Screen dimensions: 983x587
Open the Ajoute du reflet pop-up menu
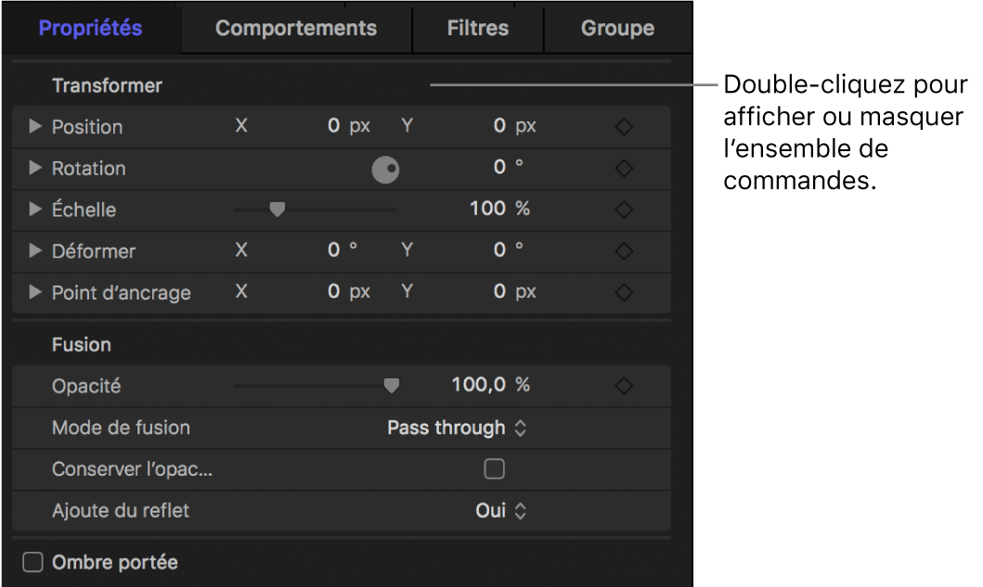(501, 510)
